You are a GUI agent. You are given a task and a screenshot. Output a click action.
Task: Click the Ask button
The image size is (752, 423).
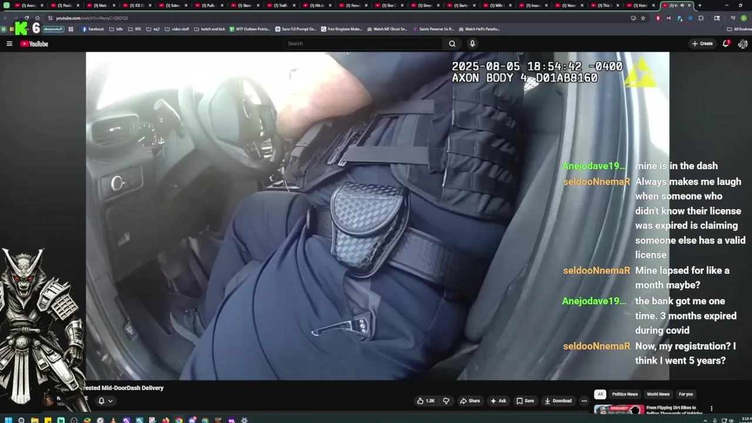pos(498,401)
